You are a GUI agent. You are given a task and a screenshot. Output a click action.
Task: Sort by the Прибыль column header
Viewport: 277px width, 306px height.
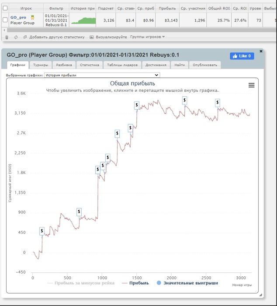[167, 8]
